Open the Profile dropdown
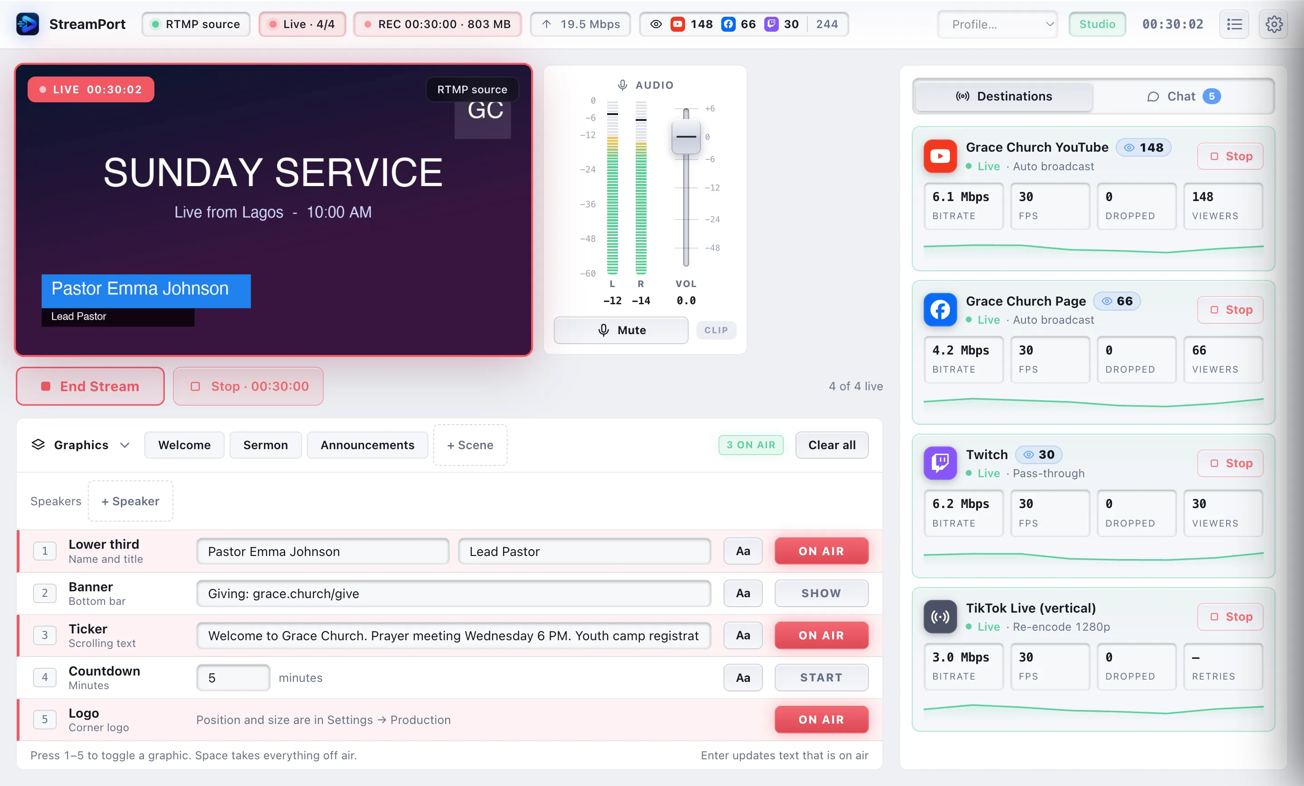The image size is (1304, 786). point(997,24)
